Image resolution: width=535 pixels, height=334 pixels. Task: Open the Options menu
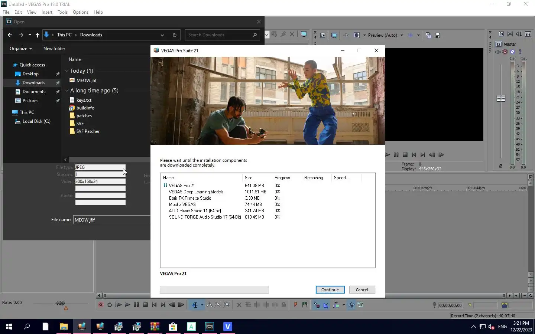(x=81, y=12)
